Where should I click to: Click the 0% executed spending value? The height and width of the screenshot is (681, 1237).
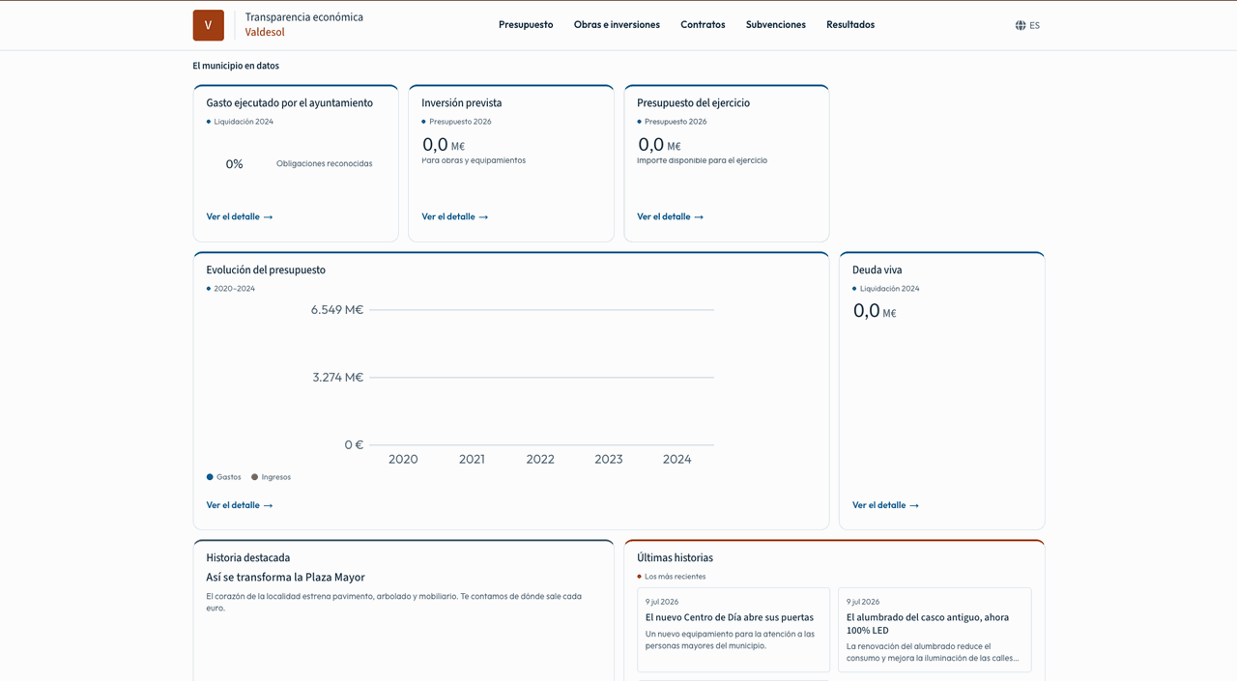click(235, 164)
